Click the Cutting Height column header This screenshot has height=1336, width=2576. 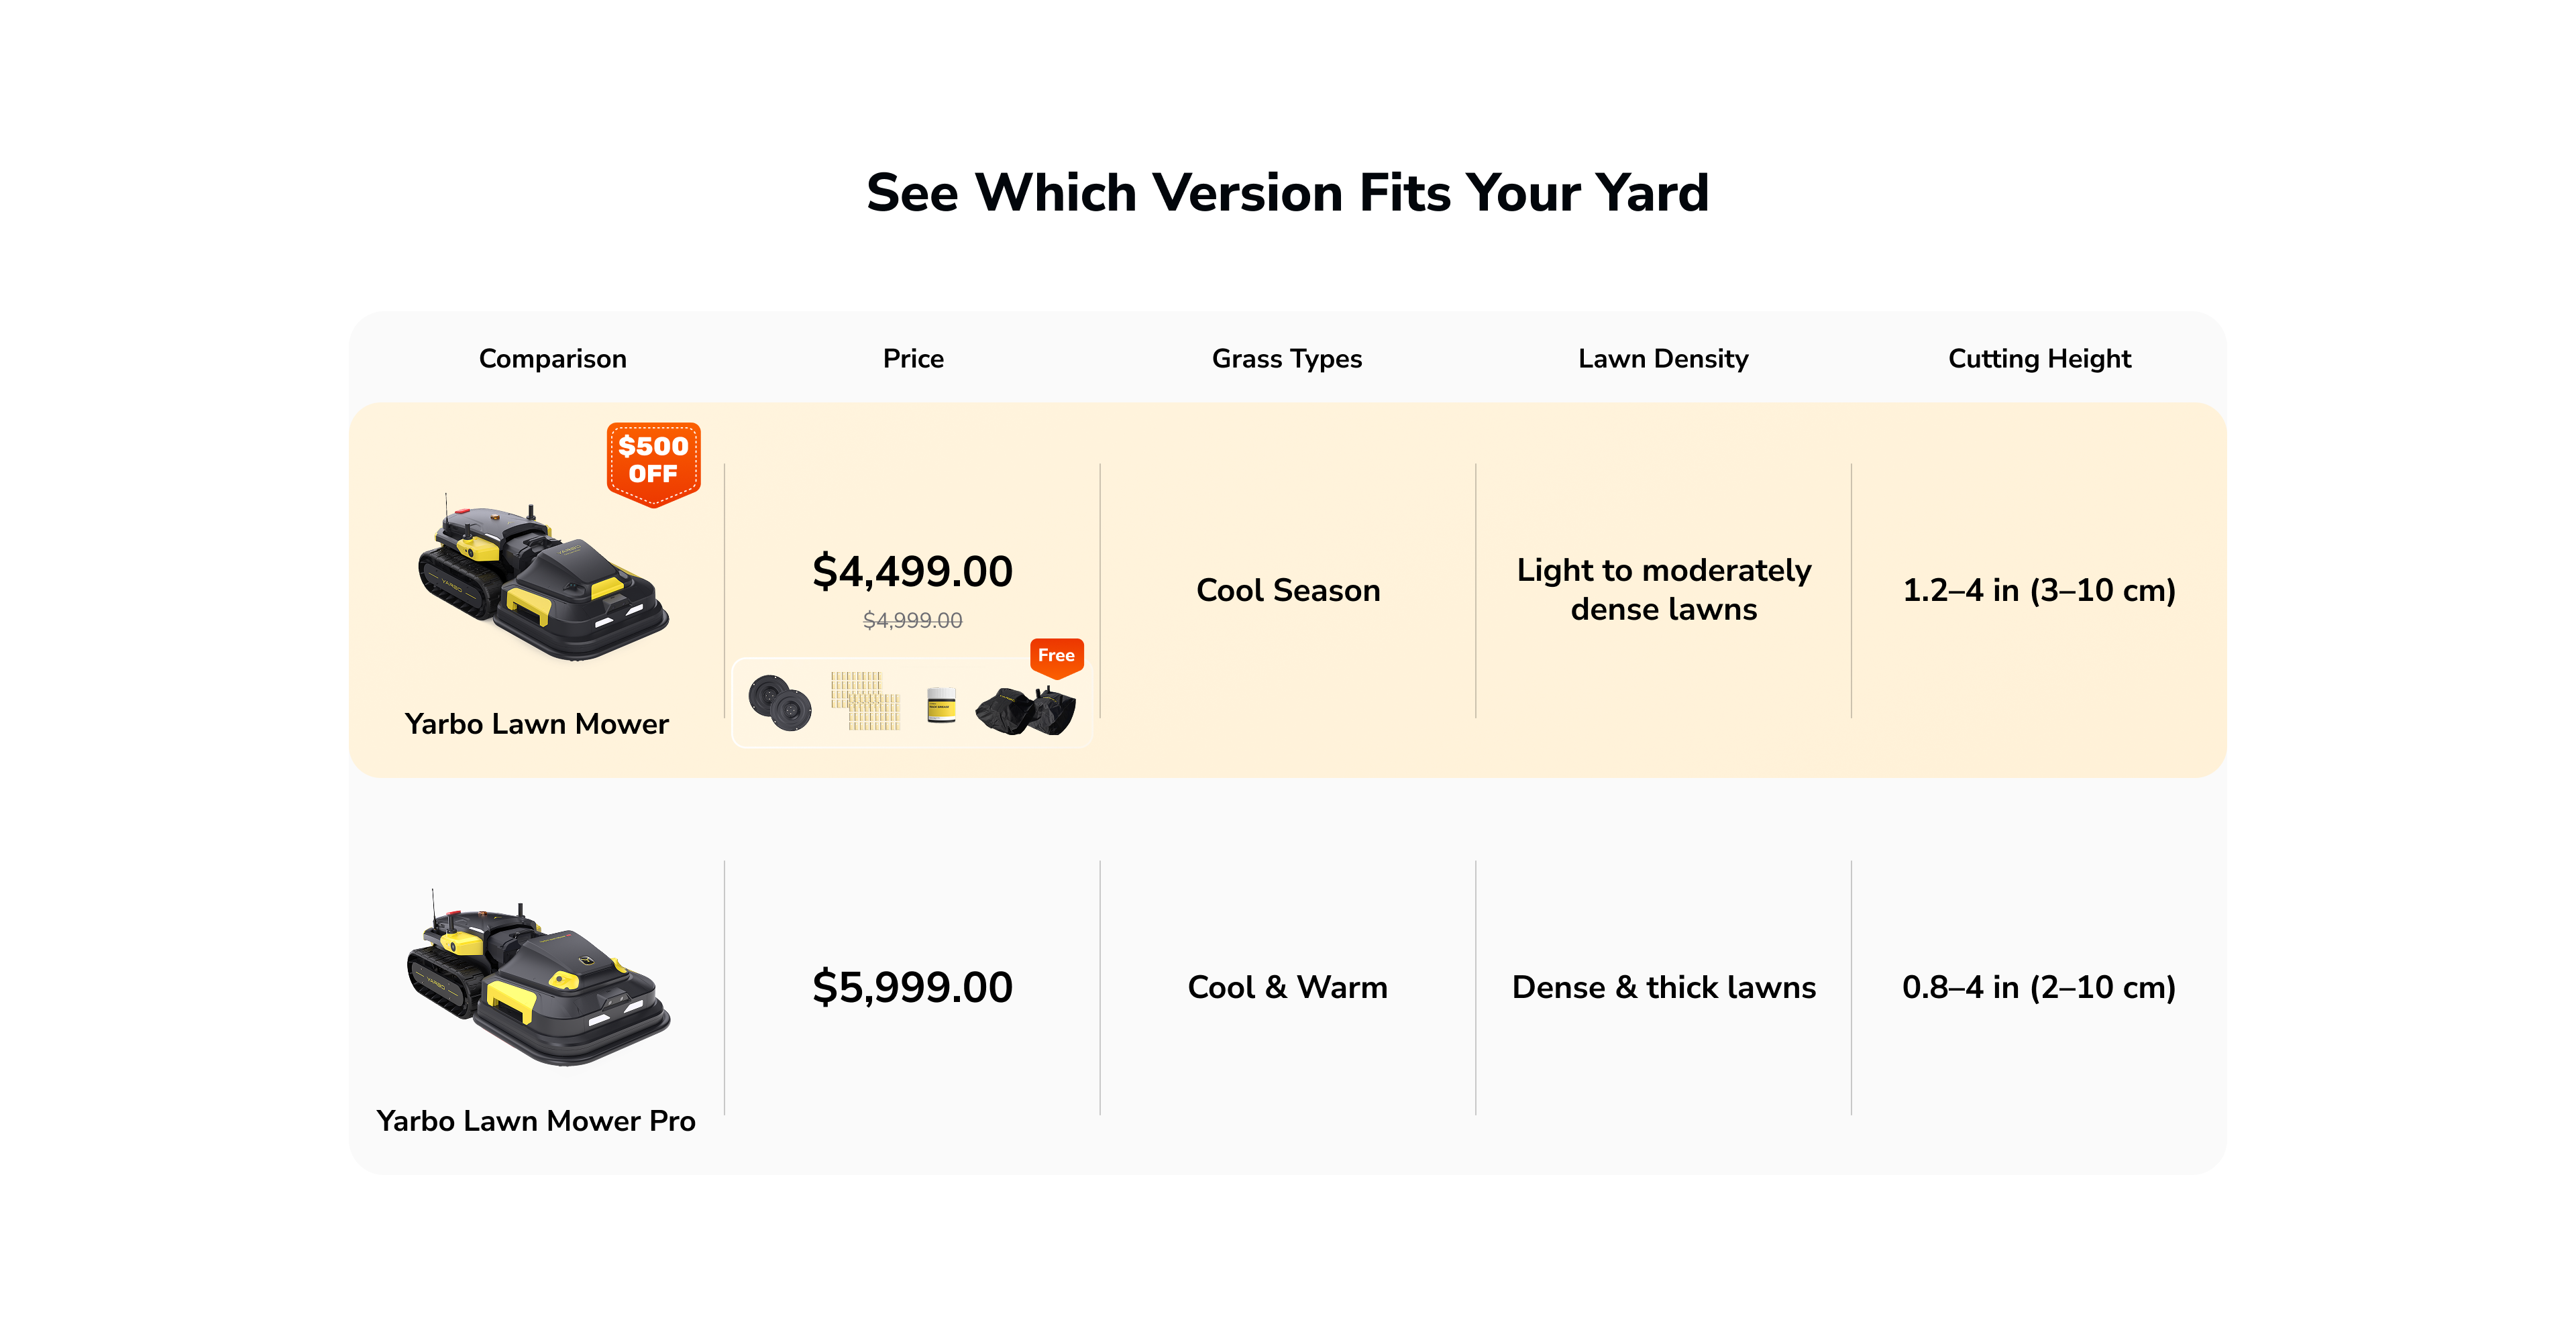coord(2039,359)
